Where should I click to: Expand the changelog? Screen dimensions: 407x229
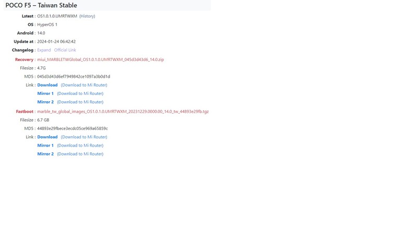point(44,50)
